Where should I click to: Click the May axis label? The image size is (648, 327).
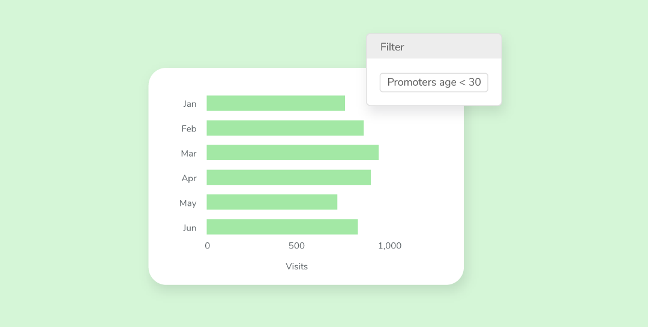188,203
